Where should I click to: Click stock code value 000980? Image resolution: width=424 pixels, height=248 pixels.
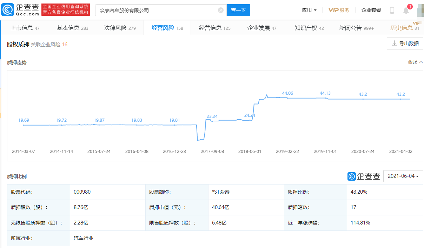(82, 192)
